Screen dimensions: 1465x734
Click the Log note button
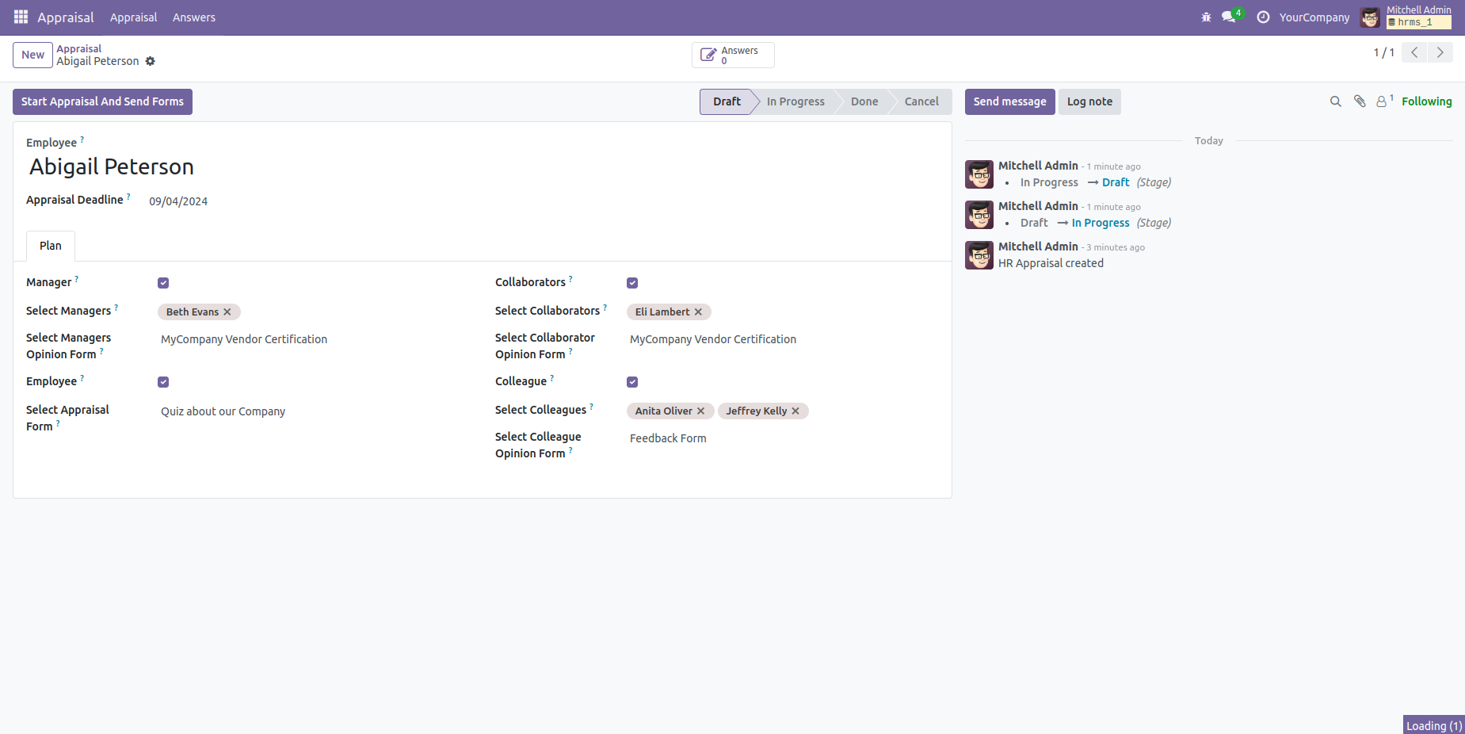1089,101
